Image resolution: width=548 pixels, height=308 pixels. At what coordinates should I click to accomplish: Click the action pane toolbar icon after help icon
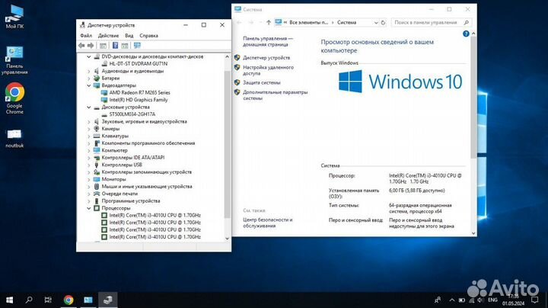pos(125,46)
